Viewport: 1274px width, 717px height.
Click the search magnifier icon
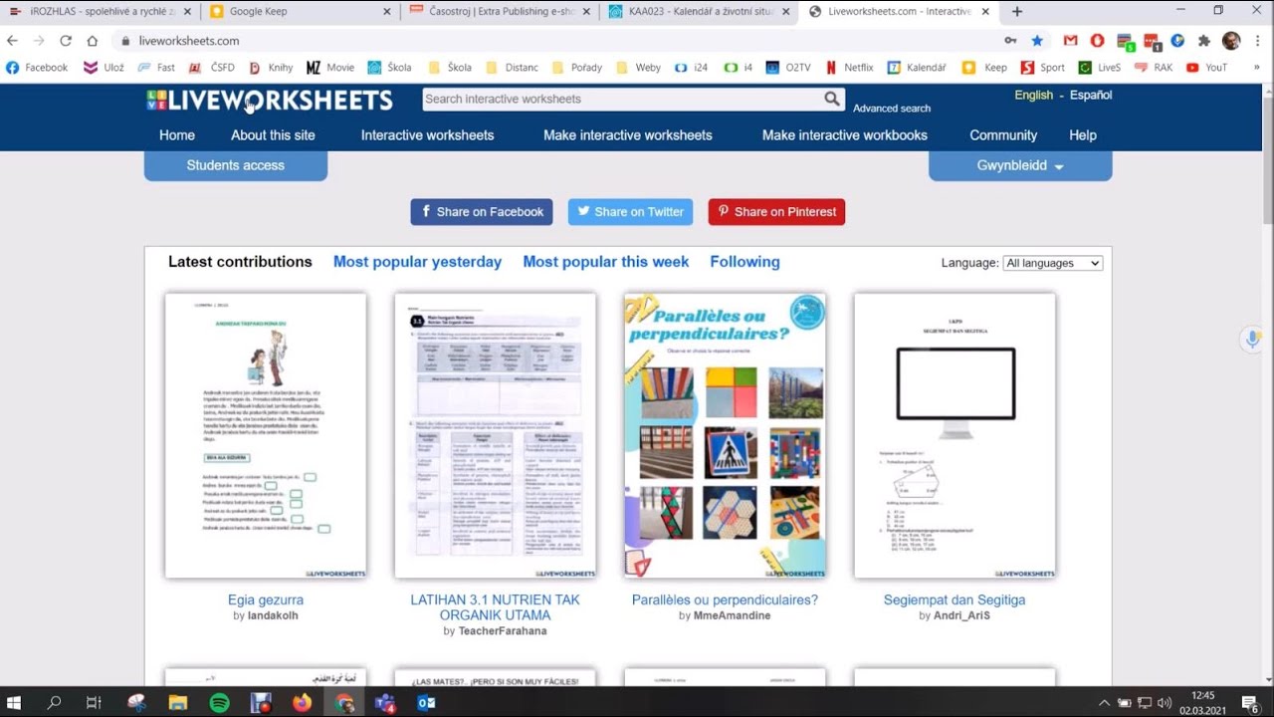[x=832, y=99]
